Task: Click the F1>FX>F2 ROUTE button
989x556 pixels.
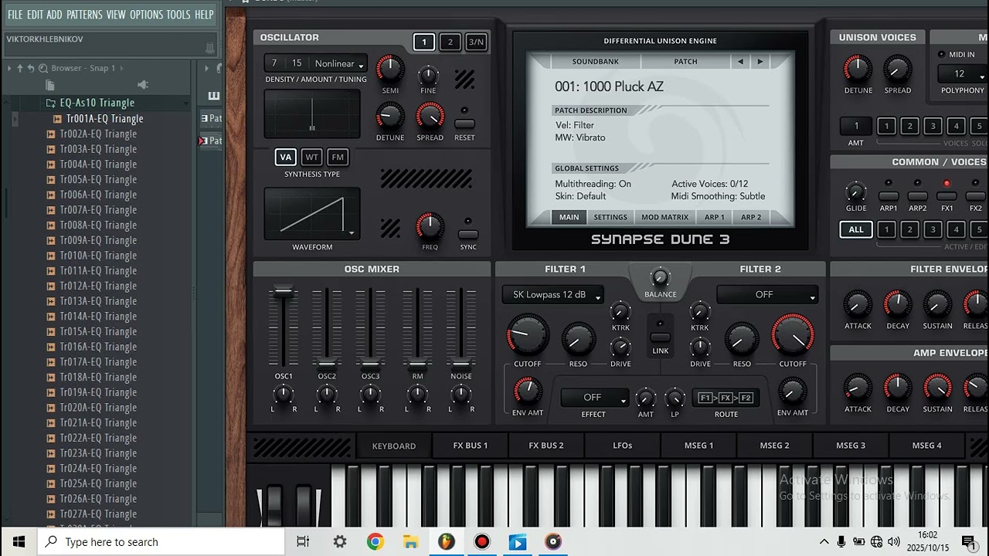Action: tap(726, 398)
